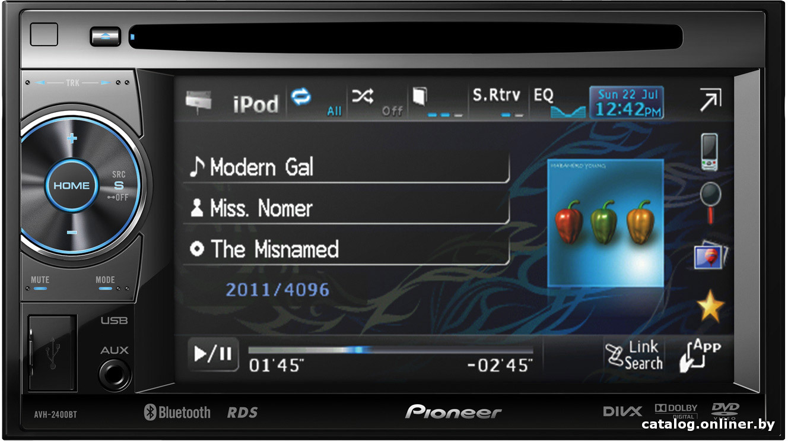Viewport: 788px width, 441px height.
Task: Tap the AUX input jack
Action: tap(115, 375)
